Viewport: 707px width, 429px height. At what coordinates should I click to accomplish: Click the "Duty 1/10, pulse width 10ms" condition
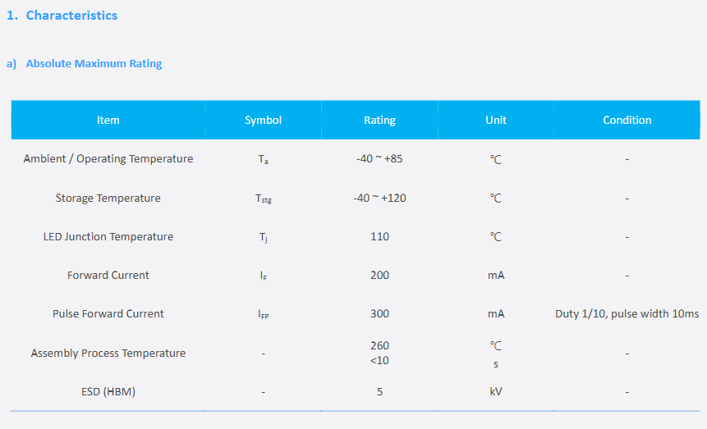pos(627,314)
